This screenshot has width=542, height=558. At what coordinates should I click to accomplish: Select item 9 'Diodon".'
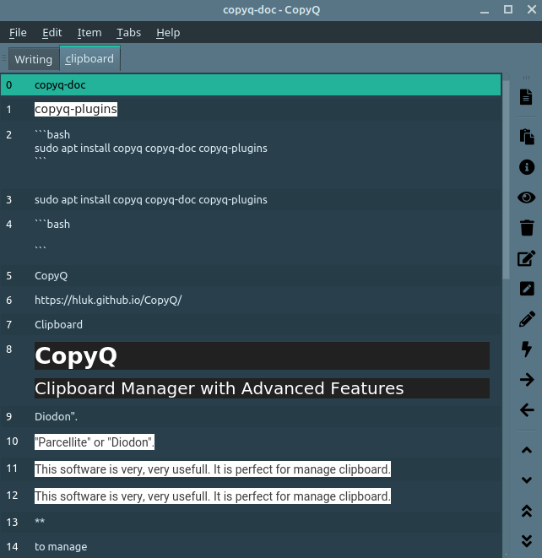[x=251, y=416]
